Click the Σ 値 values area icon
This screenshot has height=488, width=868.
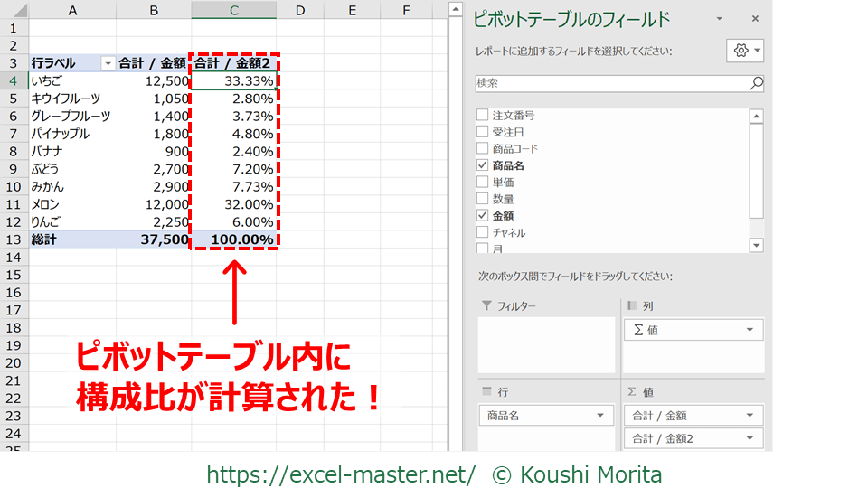(632, 392)
